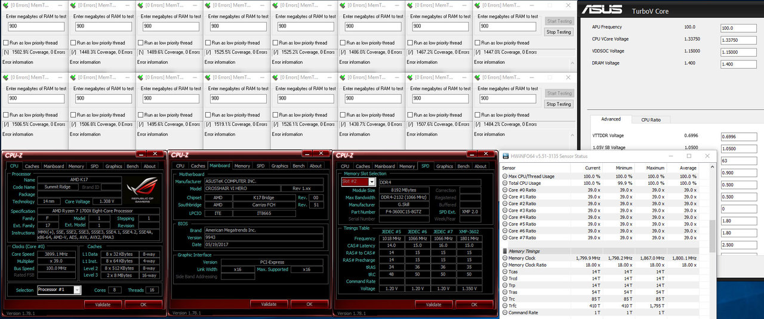Click Validate in CPU-Z Memory Slot window
The height and width of the screenshot is (319, 764).
[x=433, y=304]
